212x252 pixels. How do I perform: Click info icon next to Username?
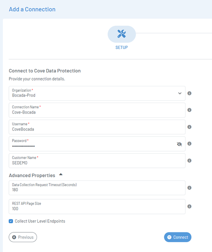point(189,127)
